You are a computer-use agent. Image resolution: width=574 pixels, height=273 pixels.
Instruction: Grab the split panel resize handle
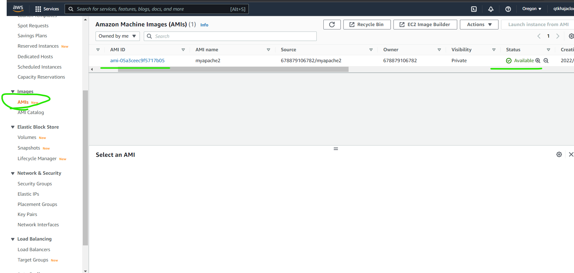336,149
